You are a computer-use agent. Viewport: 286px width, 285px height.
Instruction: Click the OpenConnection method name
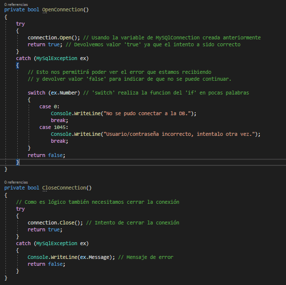63,10
